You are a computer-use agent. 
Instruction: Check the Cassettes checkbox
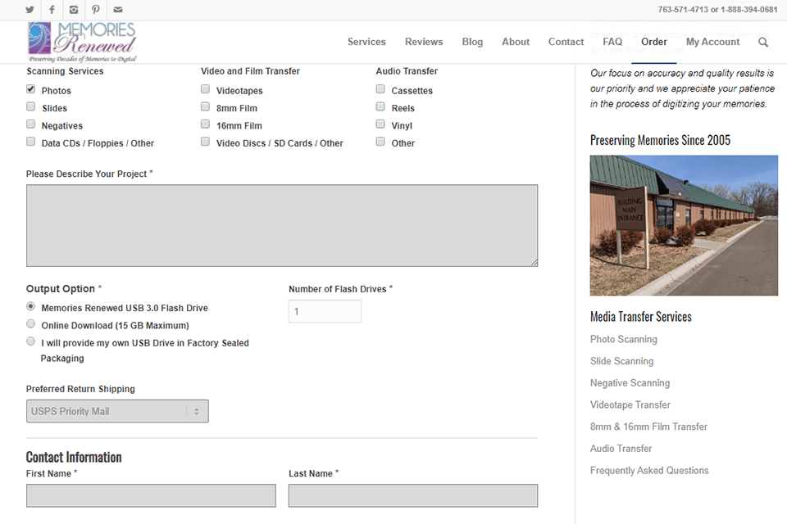click(x=380, y=89)
